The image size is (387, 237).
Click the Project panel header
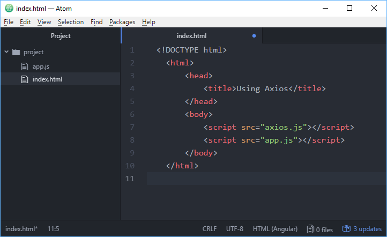click(61, 36)
